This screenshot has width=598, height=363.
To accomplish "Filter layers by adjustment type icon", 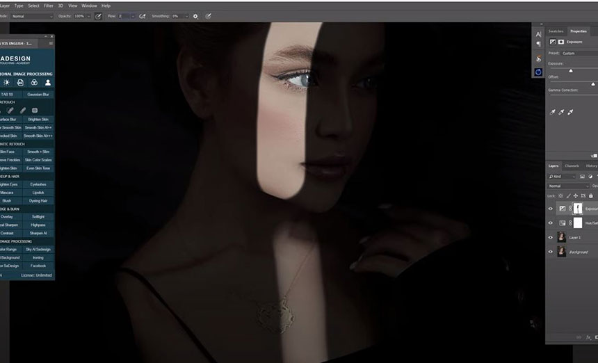I will pyautogui.click(x=590, y=177).
